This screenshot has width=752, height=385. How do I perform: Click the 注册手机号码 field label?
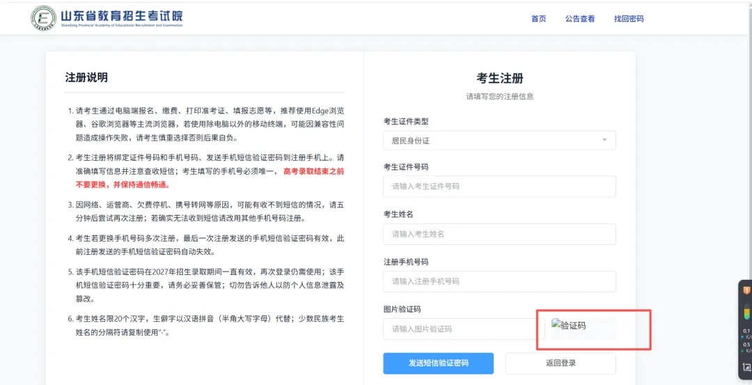point(406,262)
